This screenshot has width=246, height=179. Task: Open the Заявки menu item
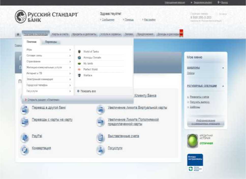(129, 34)
